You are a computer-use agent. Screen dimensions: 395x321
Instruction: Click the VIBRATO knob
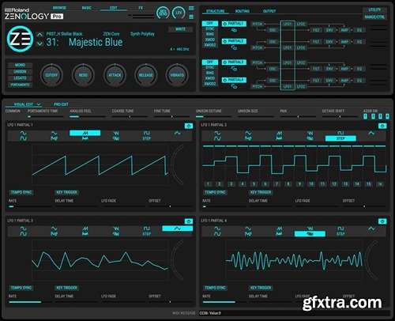click(177, 75)
